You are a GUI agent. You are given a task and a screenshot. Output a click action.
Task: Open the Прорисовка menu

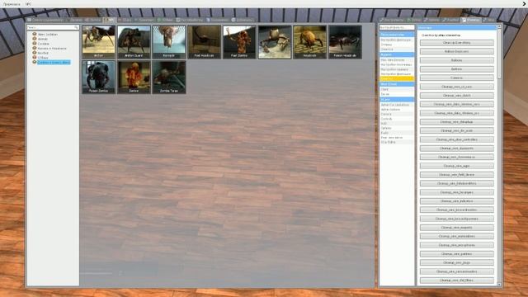[x=12, y=4]
